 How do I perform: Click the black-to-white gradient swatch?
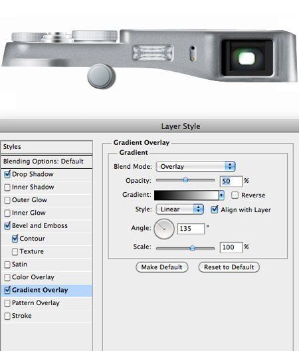187,195
